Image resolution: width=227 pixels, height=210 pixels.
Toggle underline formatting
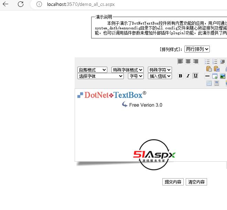click(196, 76)
